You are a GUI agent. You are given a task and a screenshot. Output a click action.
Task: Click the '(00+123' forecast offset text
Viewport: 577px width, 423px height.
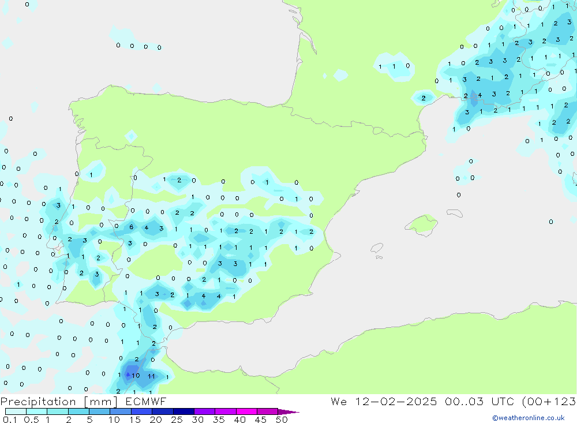coord(549,402)
